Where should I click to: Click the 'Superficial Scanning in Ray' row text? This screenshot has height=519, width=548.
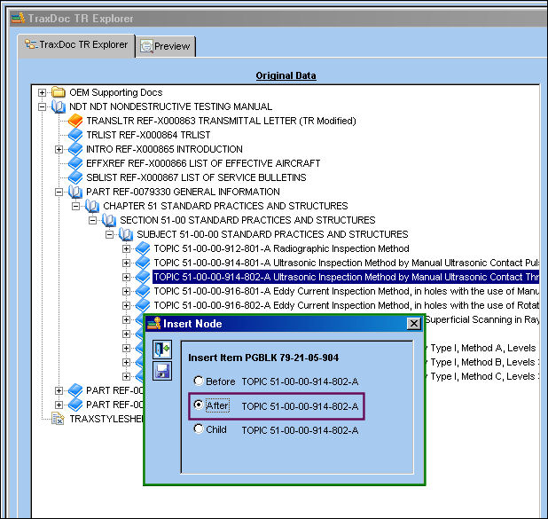click(482, 319)
